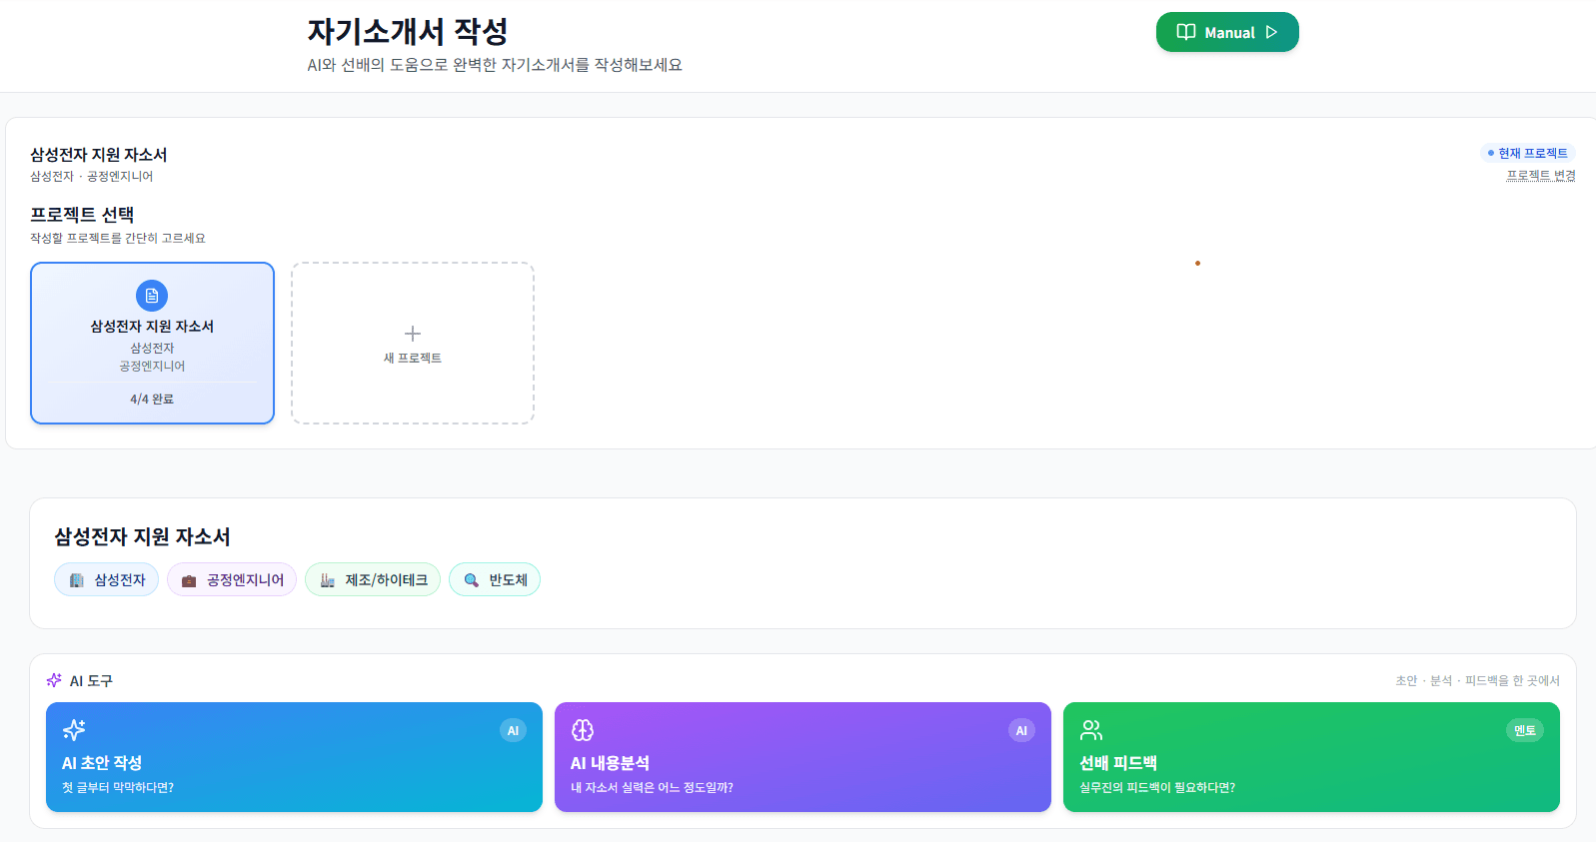Toggle the 삼성전자 filter chip

(x=106, y=579)
